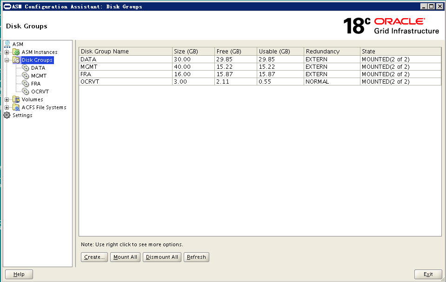Click free value 29.85 in Free column
Image resolution: width=446 pixels, height=282 pixels.
(x=236, y=59)
